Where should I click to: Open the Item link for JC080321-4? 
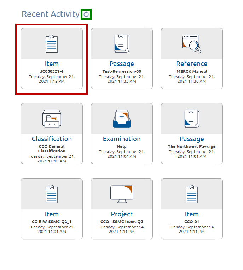click(52, 64)
